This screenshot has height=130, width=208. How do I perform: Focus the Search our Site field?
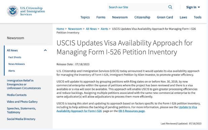(137, 7)
